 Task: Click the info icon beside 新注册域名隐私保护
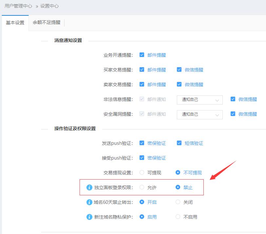pos(88,217)
